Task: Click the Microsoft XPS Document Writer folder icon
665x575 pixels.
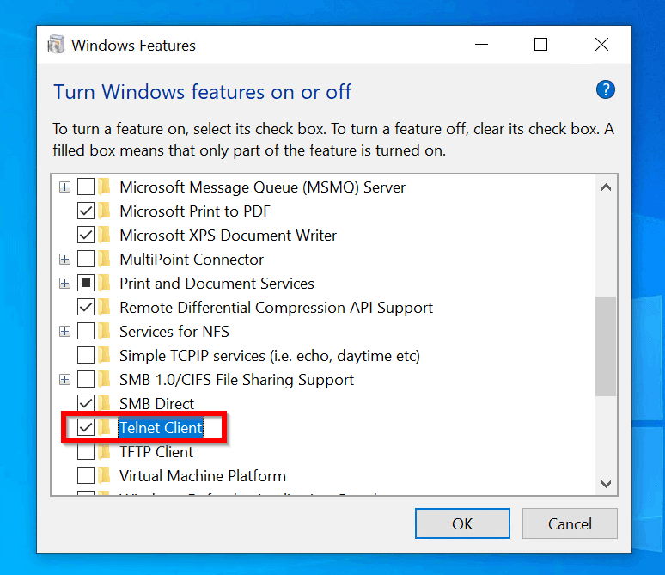Action: pyautogui.click(x=104, y=235)
